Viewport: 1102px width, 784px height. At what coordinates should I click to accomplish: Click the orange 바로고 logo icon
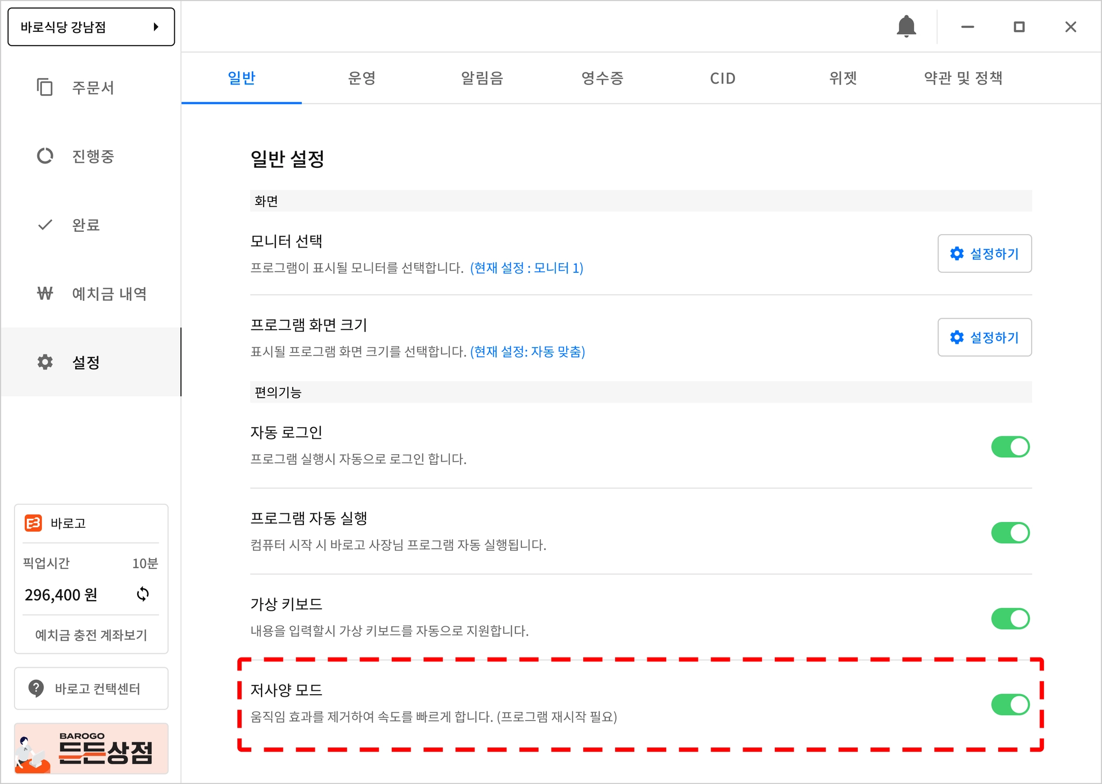coord(33,523)
